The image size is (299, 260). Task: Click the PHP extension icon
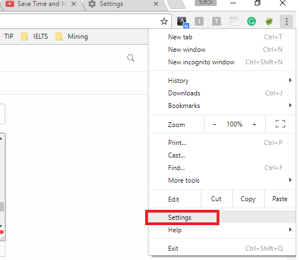tap(234, 21)
